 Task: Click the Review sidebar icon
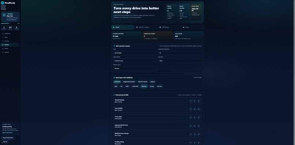[x=3, y=48]
